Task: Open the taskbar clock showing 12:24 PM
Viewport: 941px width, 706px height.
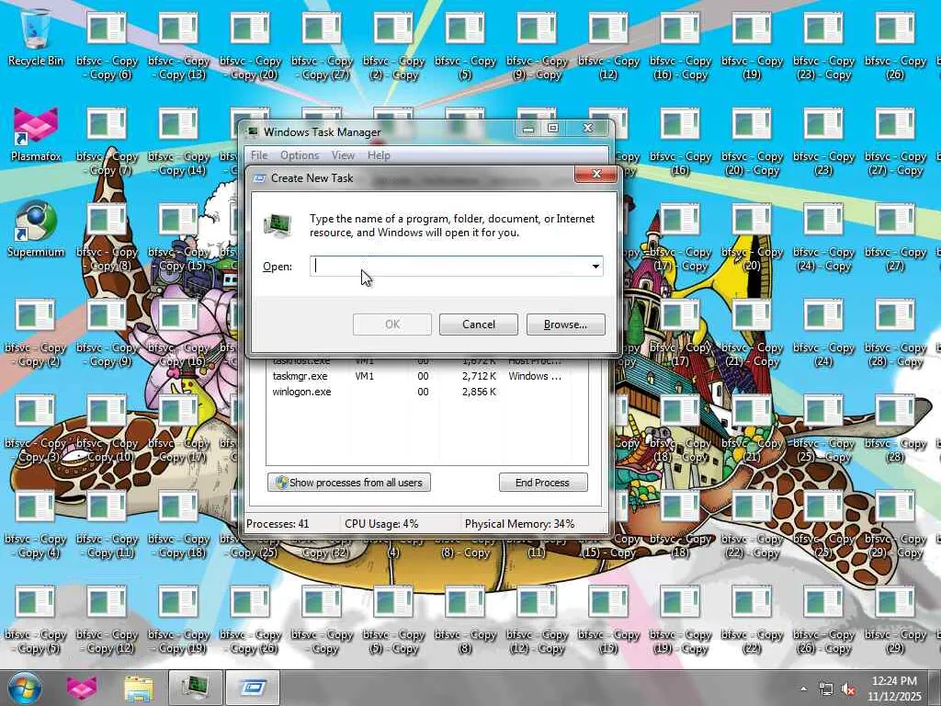Action: point(894,689)
